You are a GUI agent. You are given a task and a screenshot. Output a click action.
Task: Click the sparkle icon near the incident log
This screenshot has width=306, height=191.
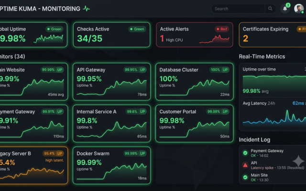click(298, 161)
